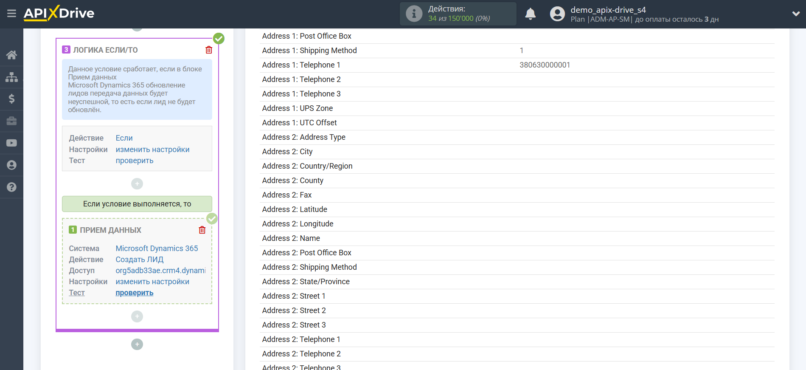Select 'Address 2: Address Type' row
Viewport: 806px width, 370px height.
point(517,137)
